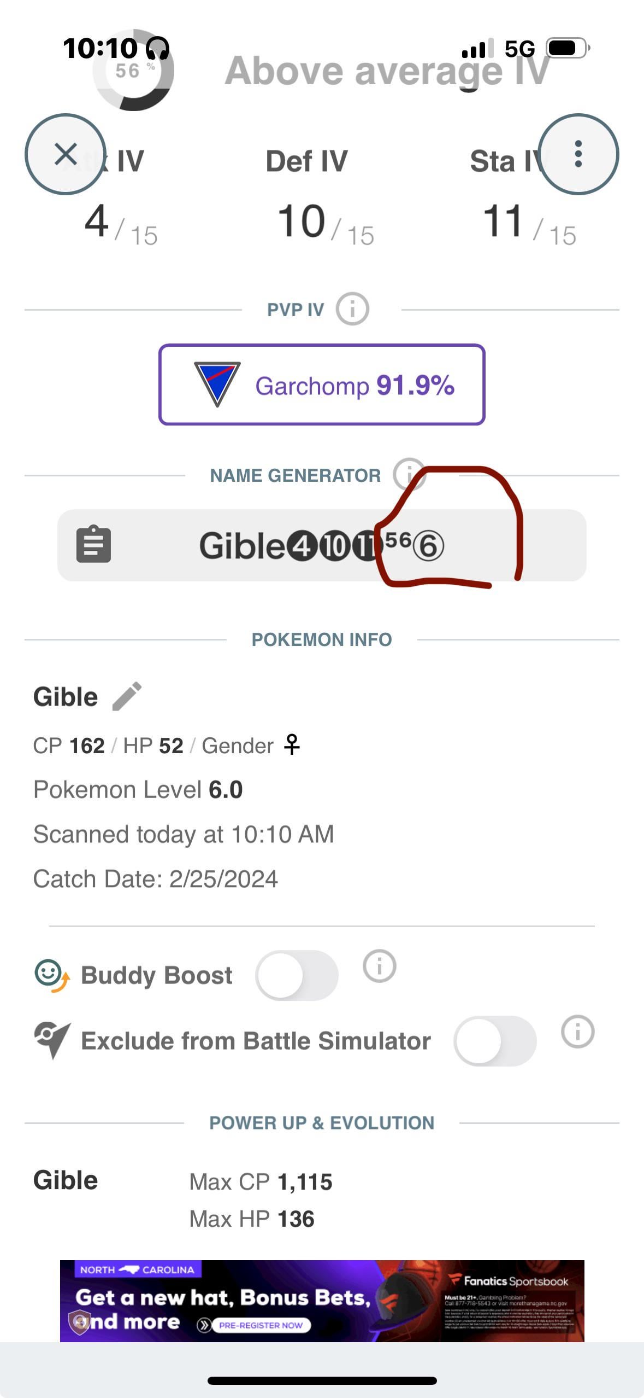The image size is (644, 1398).
Task: Open Garchomp 91.9% PVP ranking
Action: point(322,385)
